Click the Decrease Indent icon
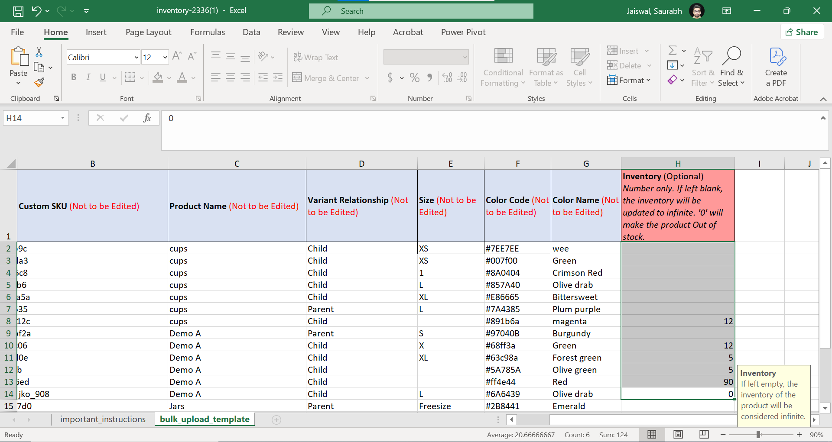This screenshot has width=832, height=442. point(263,77)
